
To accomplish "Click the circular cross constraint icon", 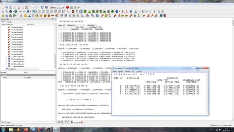I will click(87, 16).
